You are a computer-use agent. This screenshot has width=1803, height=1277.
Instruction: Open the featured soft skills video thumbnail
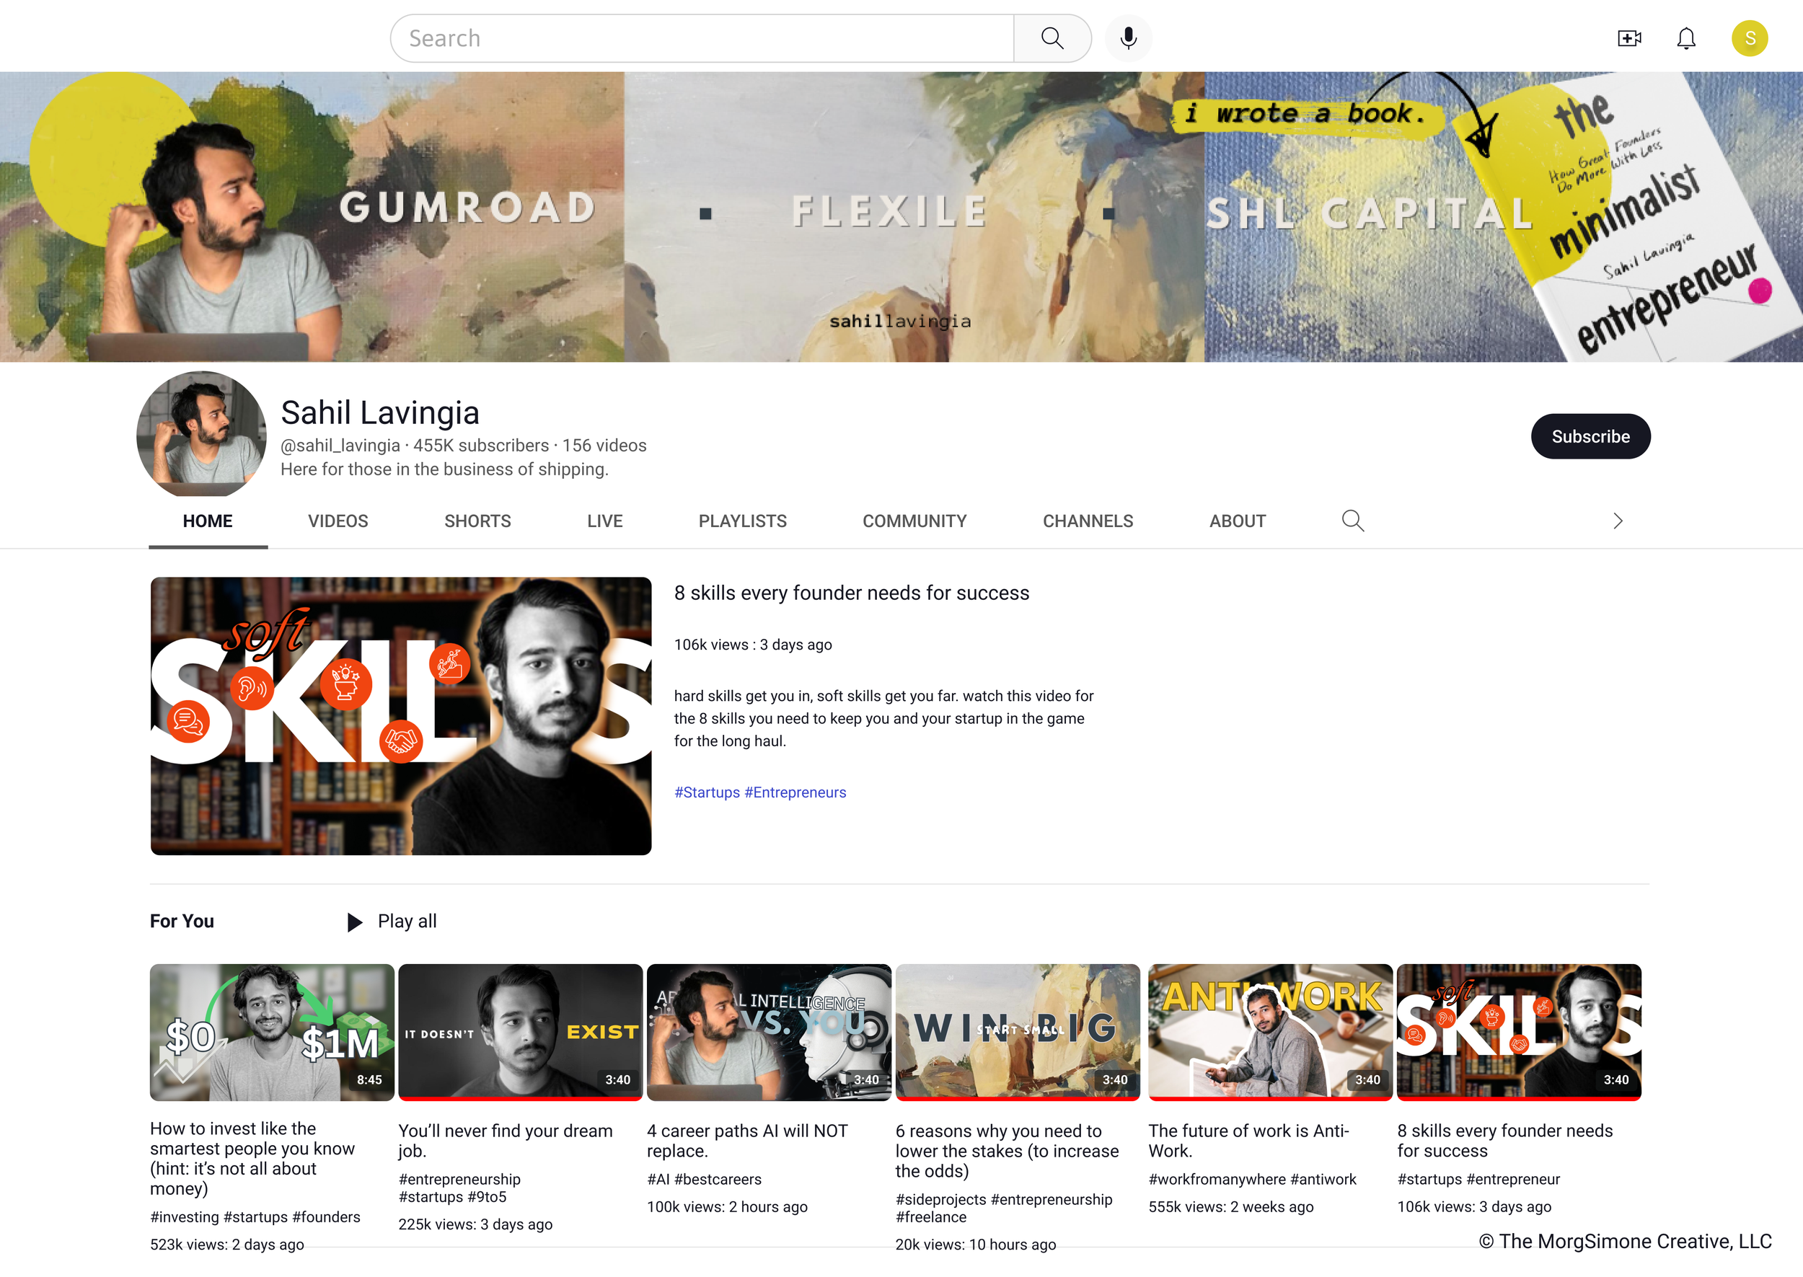tap(401, 715)
